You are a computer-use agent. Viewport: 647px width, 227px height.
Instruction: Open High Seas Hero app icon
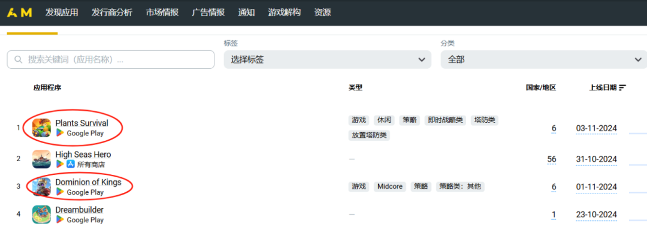tap(42, 159)
